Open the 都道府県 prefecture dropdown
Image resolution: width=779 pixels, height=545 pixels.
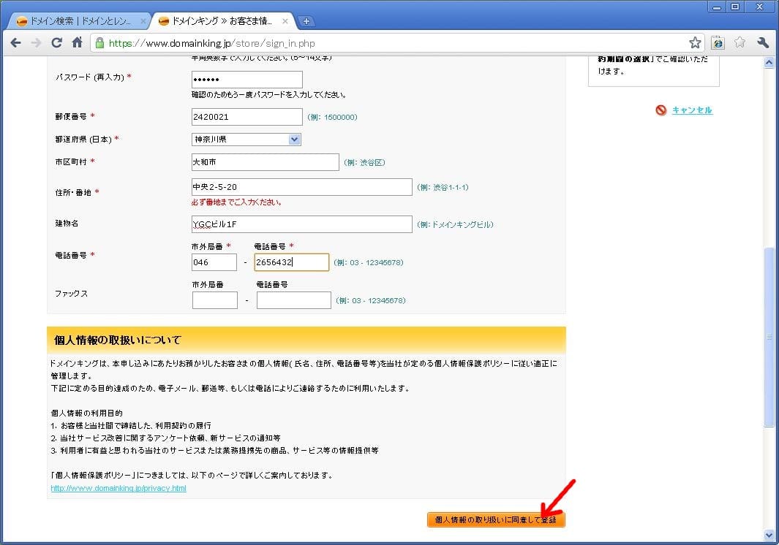coord(247,139)
